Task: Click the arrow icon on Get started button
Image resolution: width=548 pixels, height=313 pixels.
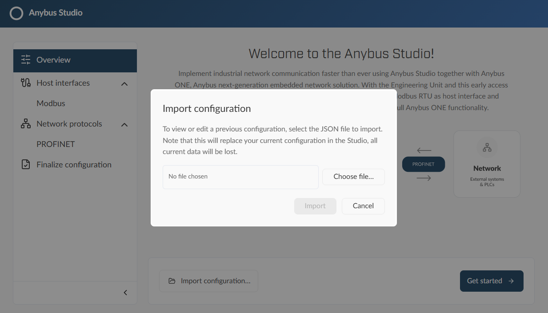Action: coord(511,281)
